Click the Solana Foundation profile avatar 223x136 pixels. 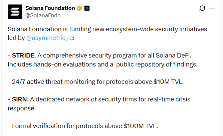14,11
